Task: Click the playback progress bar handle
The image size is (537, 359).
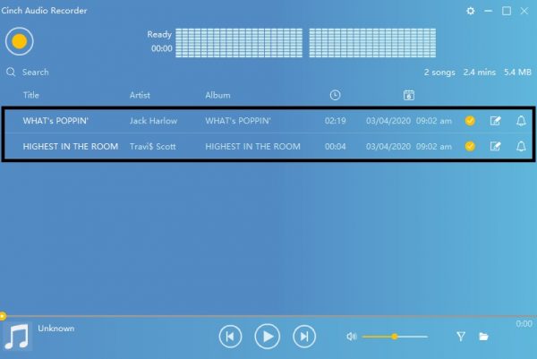Action: (x=3, y=316)
